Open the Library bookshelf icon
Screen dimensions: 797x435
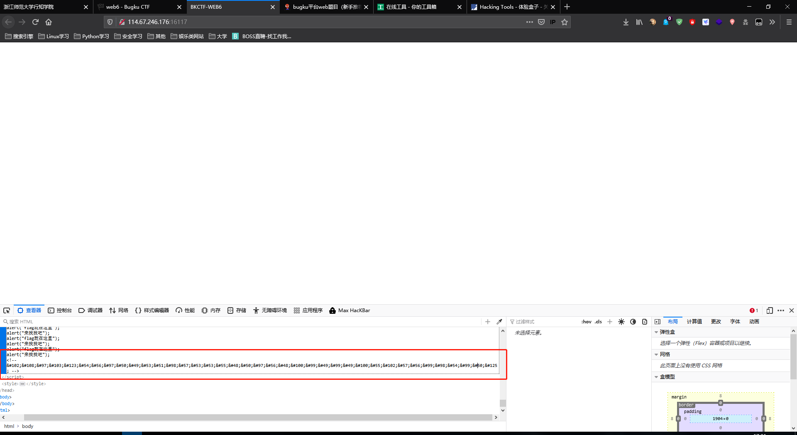[x=639, y=22]
